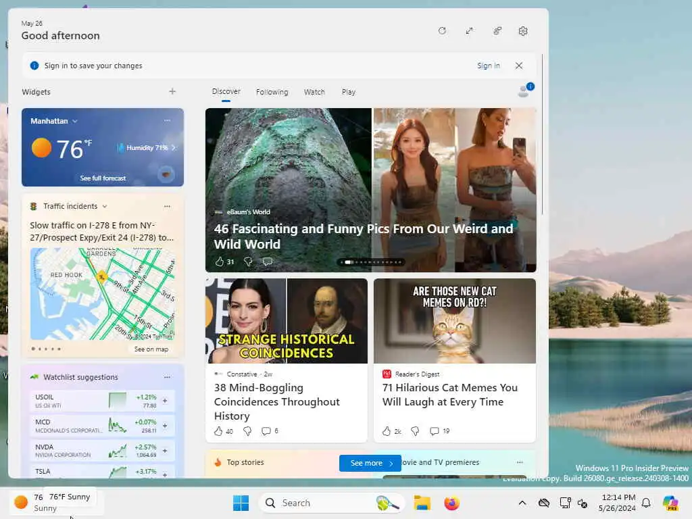Open profile avatar with notification badge
692x519 pixels.
point(525,90)
